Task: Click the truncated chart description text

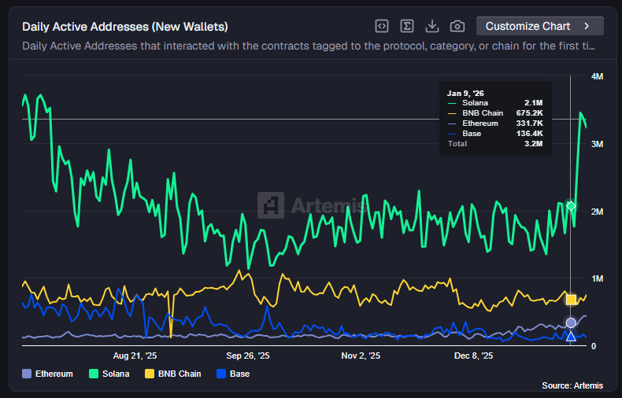Action: [x=309, y=46]
